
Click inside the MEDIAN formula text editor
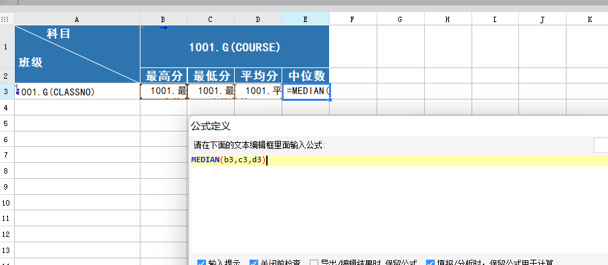pyautogui.click(x=399, y=160)
